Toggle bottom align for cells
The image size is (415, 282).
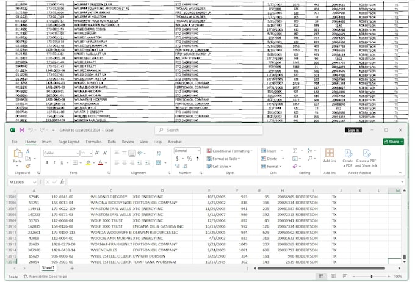pyautogui.click(x=132, y=153)
